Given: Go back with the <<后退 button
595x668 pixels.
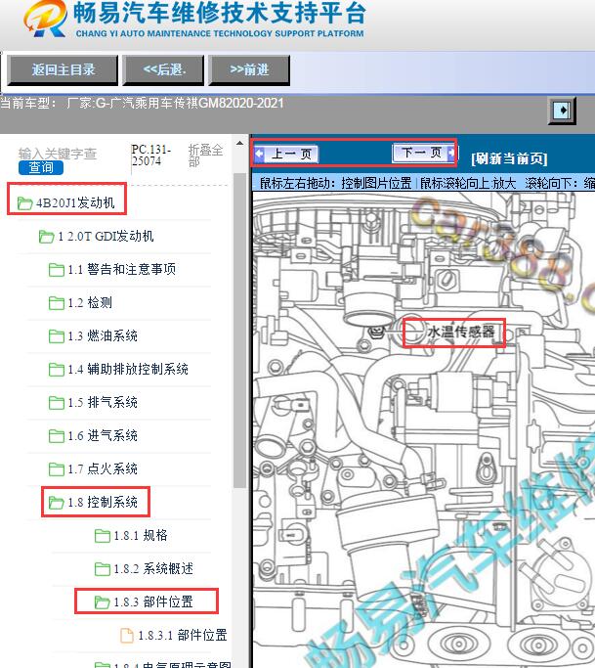Looking at the screenshot, I should click(x=163, y=69).
